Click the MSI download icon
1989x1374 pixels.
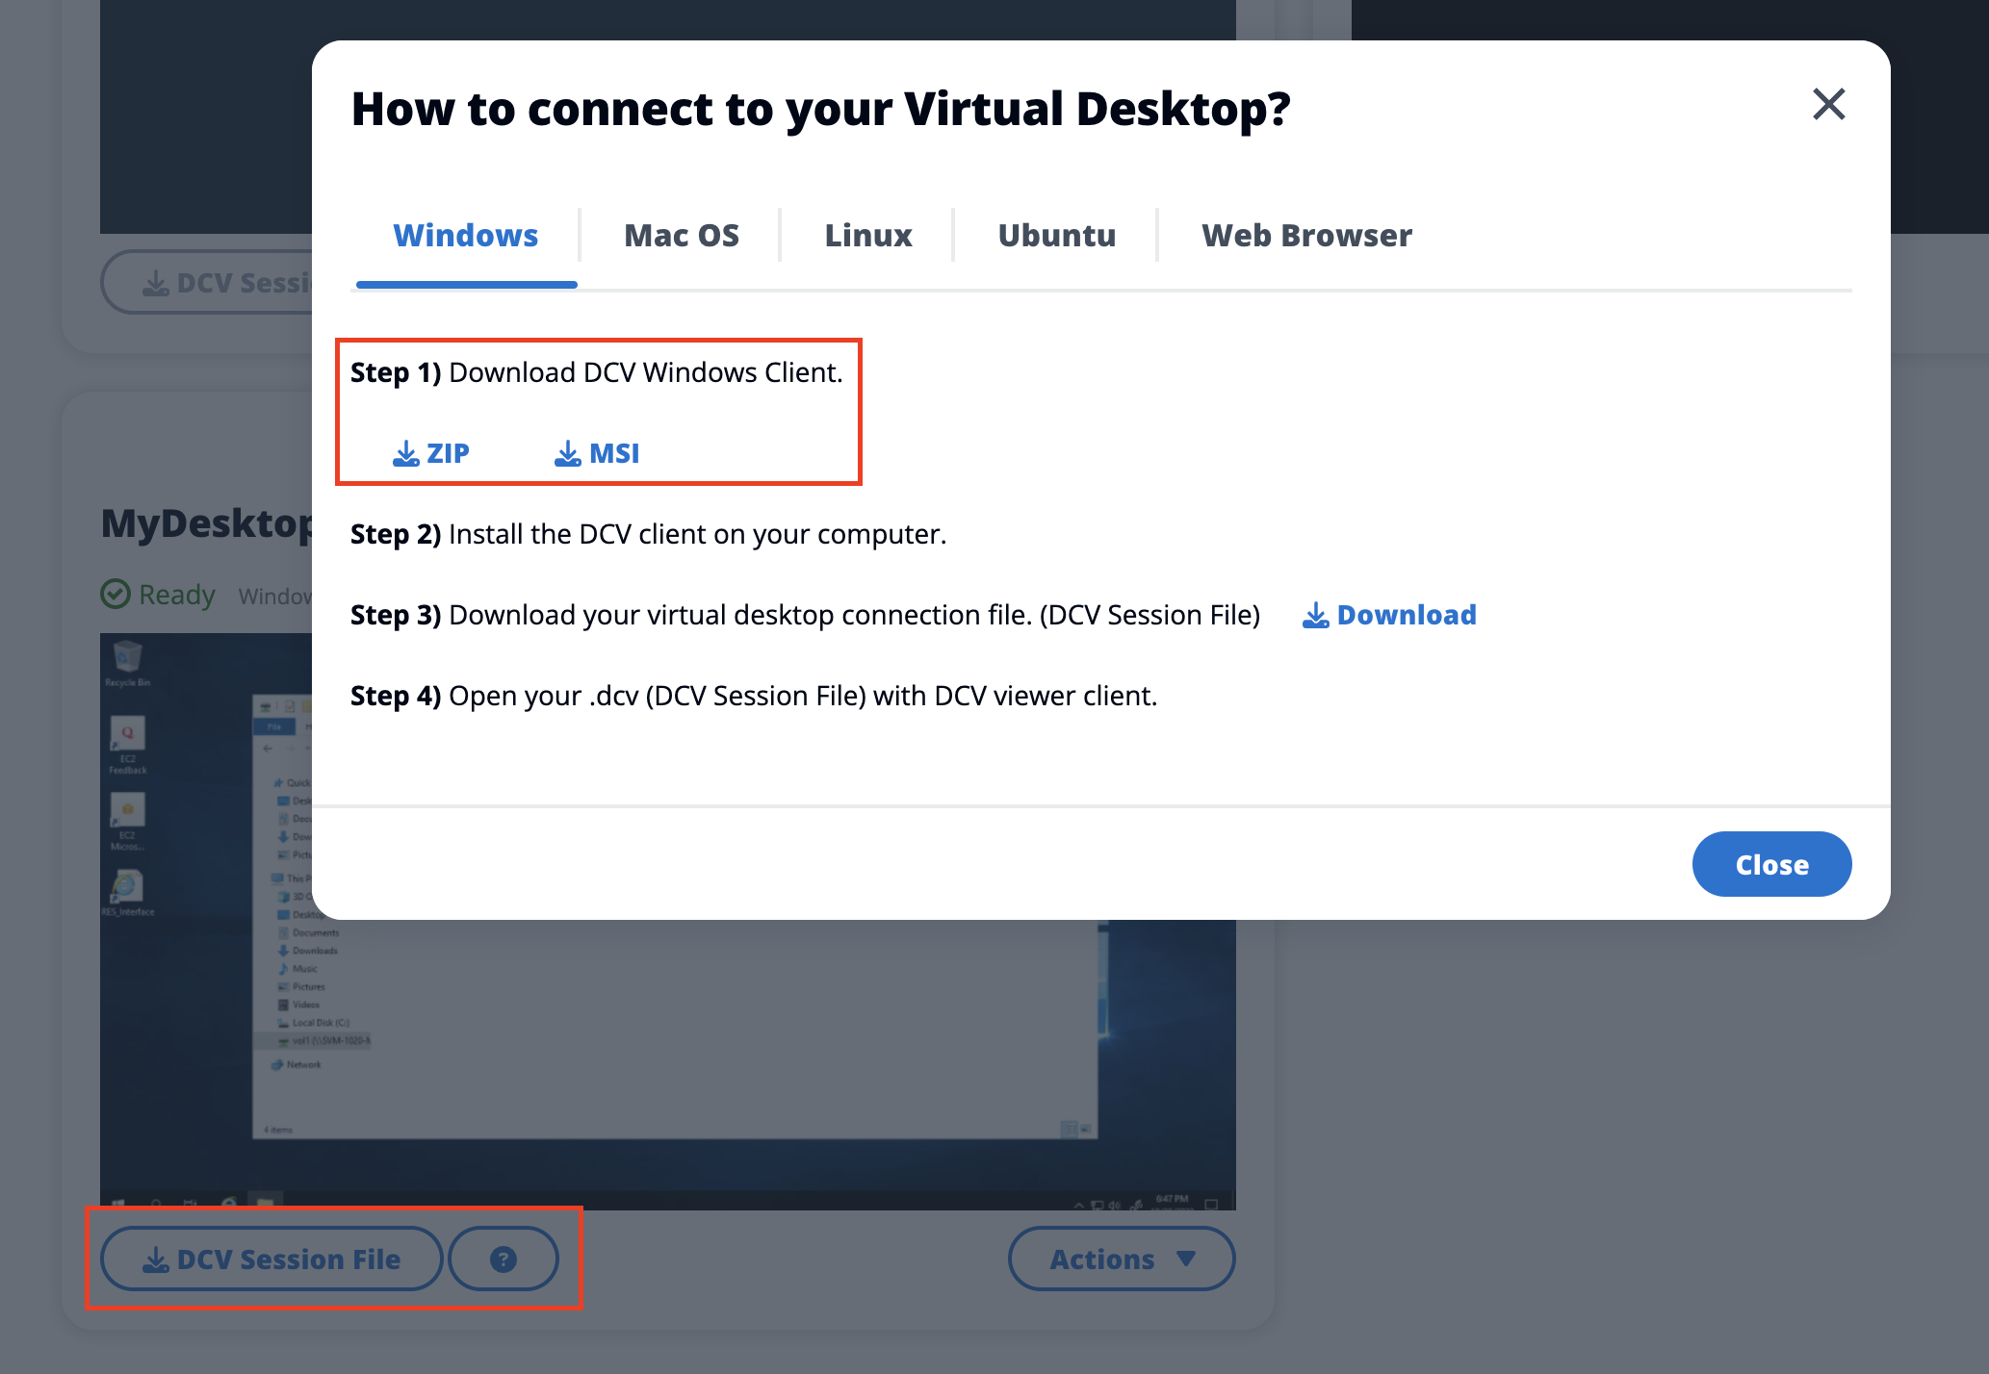[566, 453]
